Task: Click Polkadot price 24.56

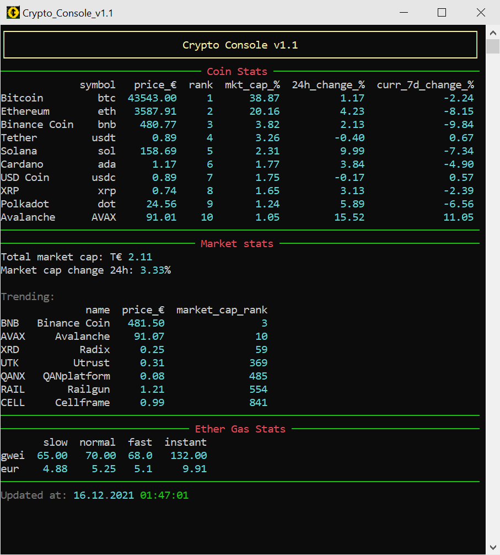Action: pos(161,204)
